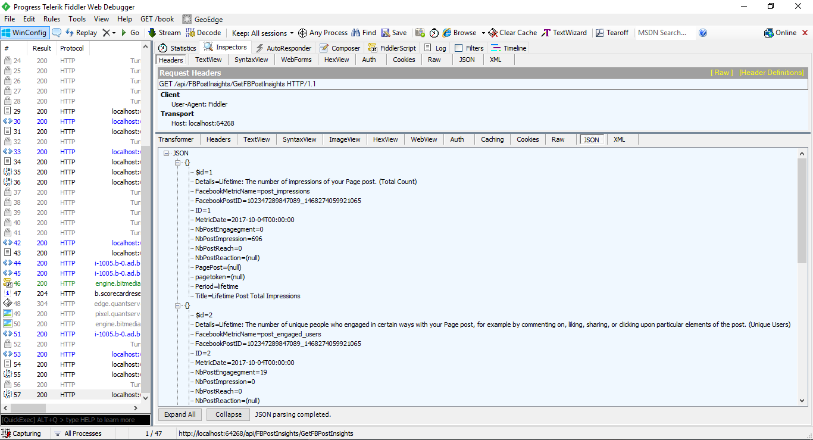Click in MSDN Search field

coord(665,33)
